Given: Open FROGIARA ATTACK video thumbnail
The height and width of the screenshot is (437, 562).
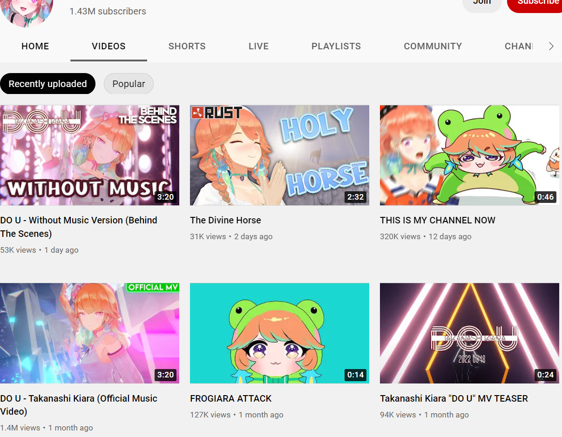Looking at the screenshot, I should (279, 333).
